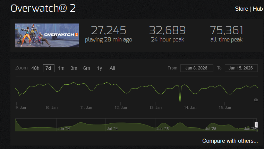
Task: Click the 11. Jan axis label
Action: pos(86,108)
